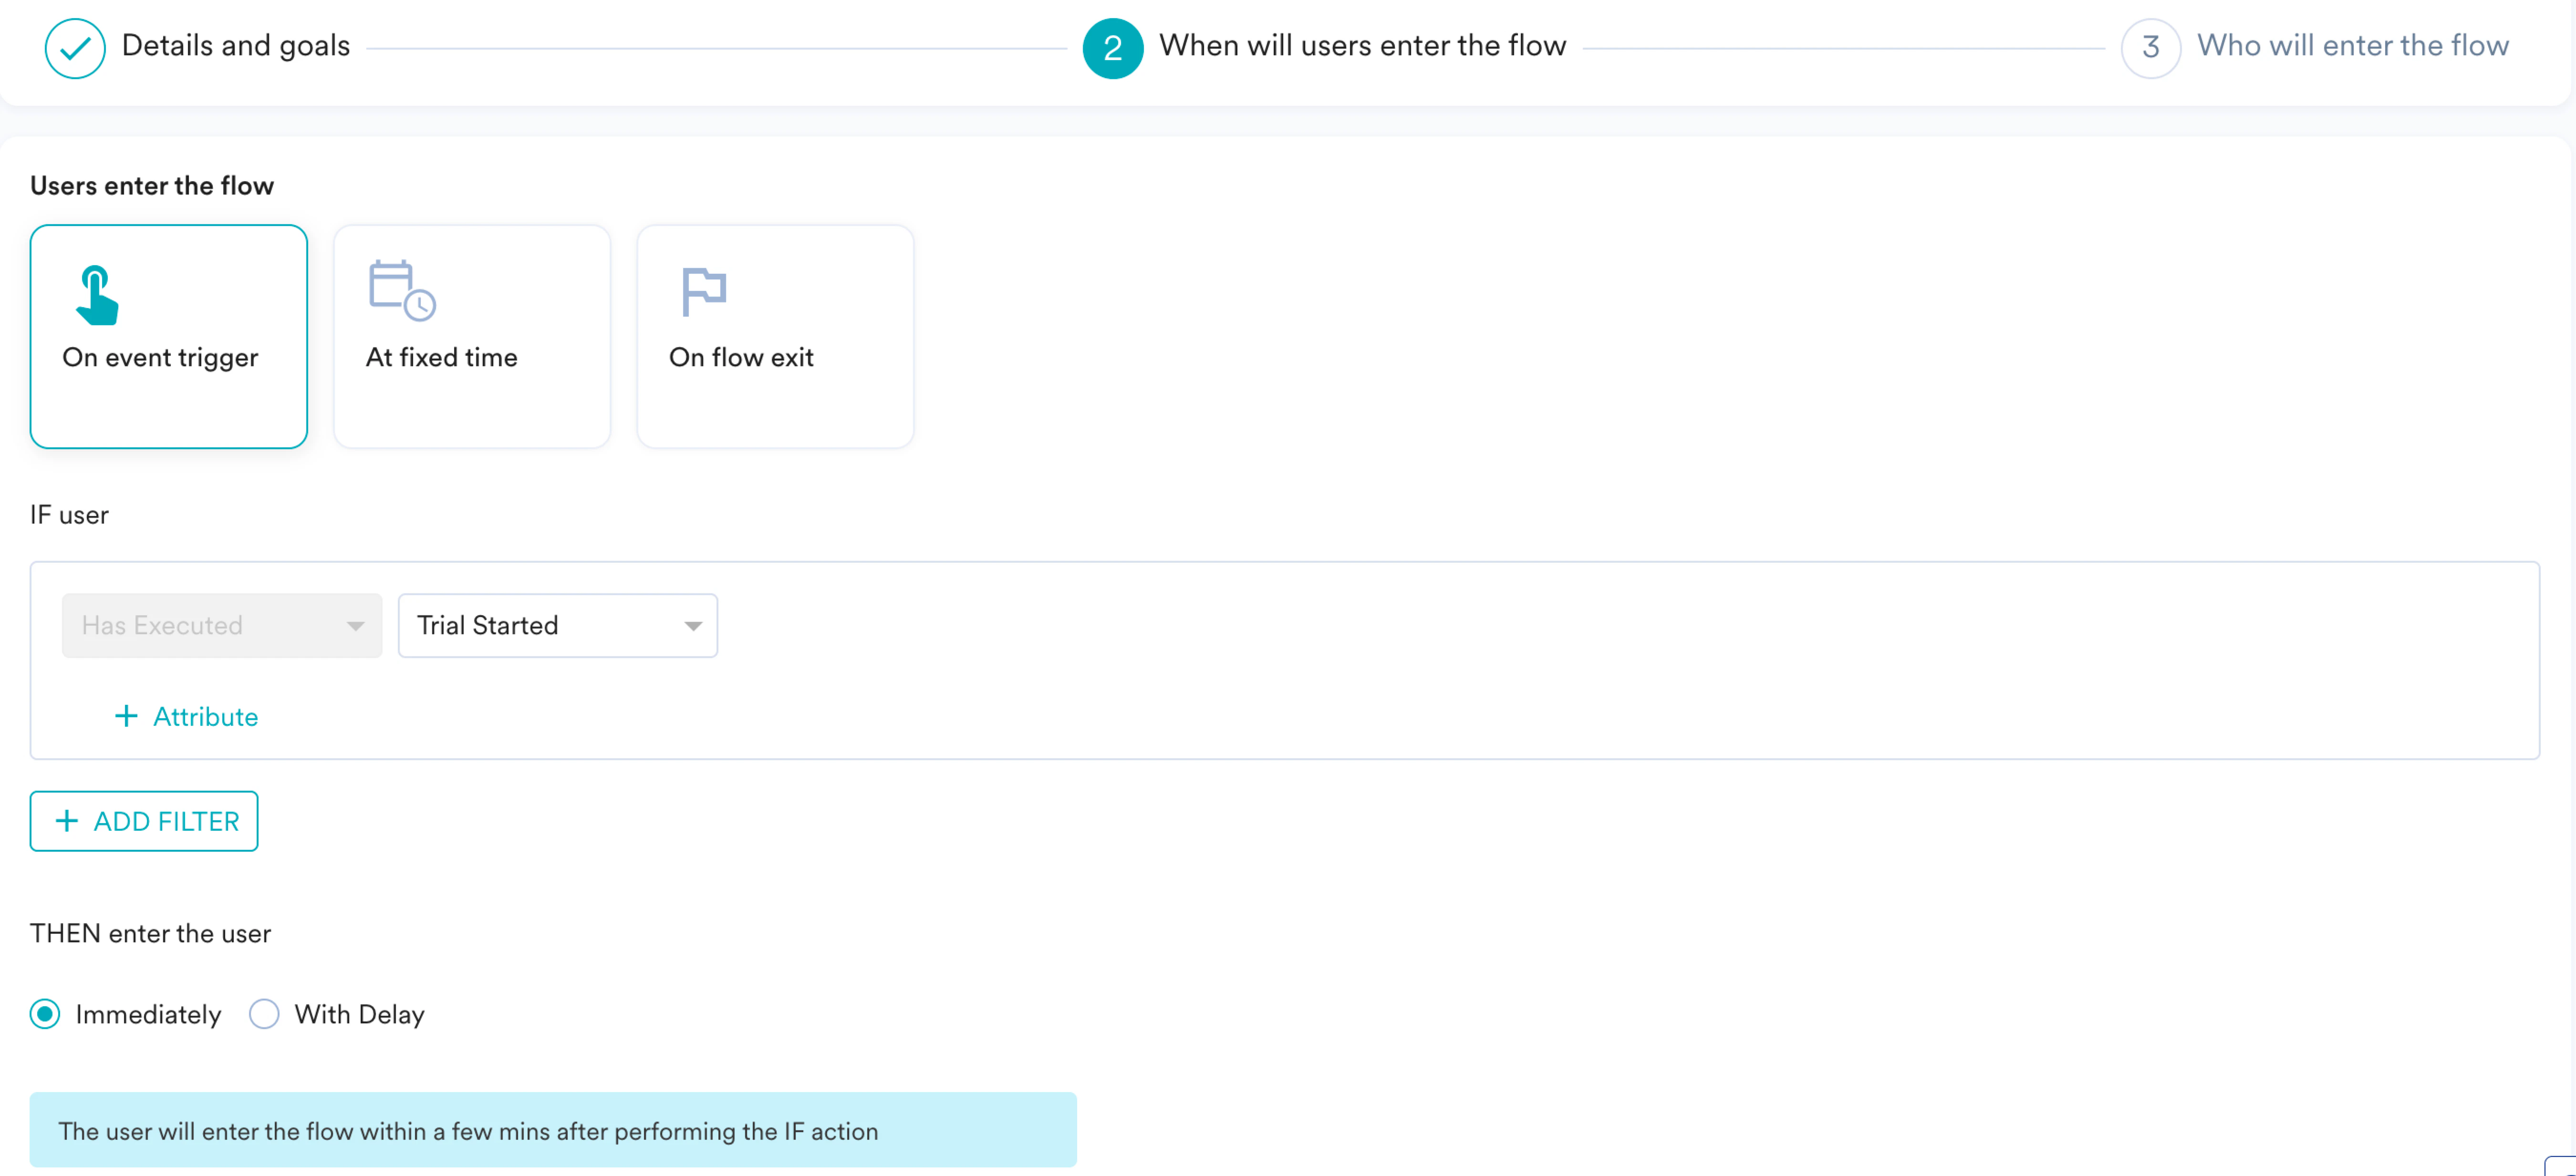Click the completed checkmark step icon

pos(75,47)
